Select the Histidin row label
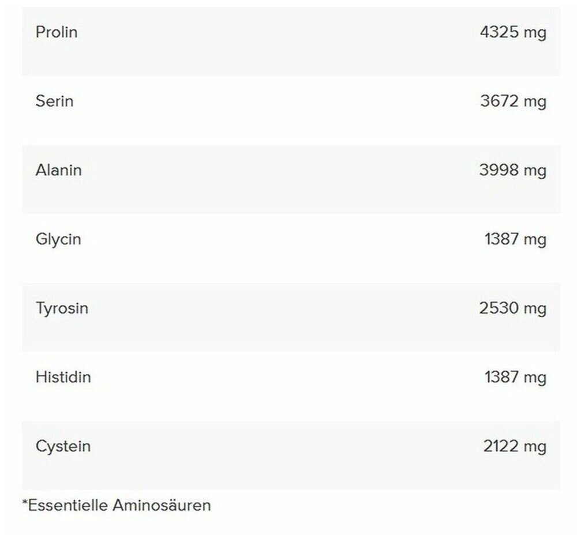The height and width of the screenshot is (535, 577). coord(63,378)
